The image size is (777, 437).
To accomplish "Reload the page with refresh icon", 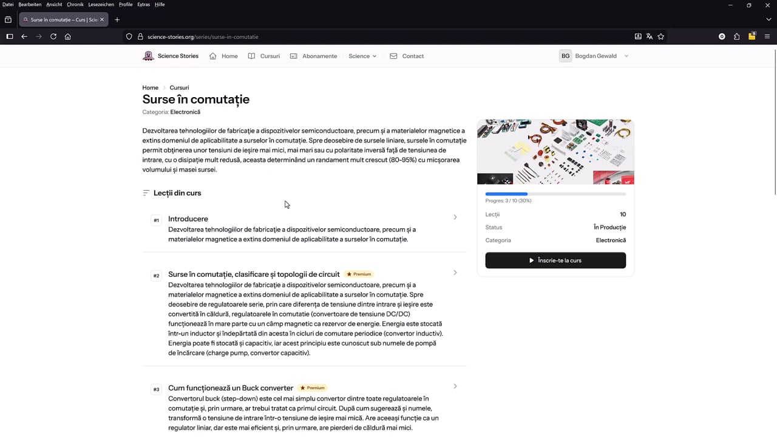I will pos(53,36).
